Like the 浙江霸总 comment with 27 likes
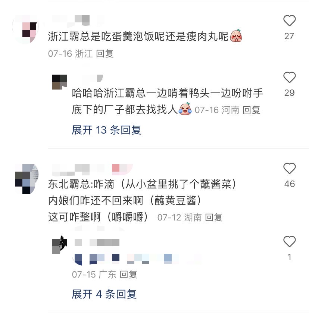 pos(290,21)
